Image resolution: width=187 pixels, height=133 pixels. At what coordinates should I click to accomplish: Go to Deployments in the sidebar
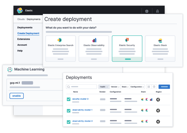pos(25,28)
